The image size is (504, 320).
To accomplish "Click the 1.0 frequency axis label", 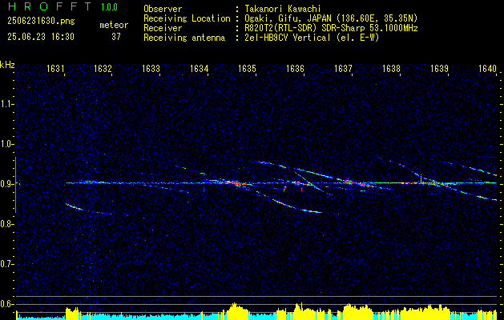I will pyautogui.click(x=6, y=144).
